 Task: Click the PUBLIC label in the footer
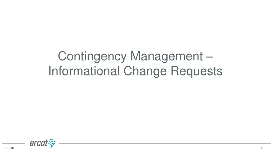9,148
